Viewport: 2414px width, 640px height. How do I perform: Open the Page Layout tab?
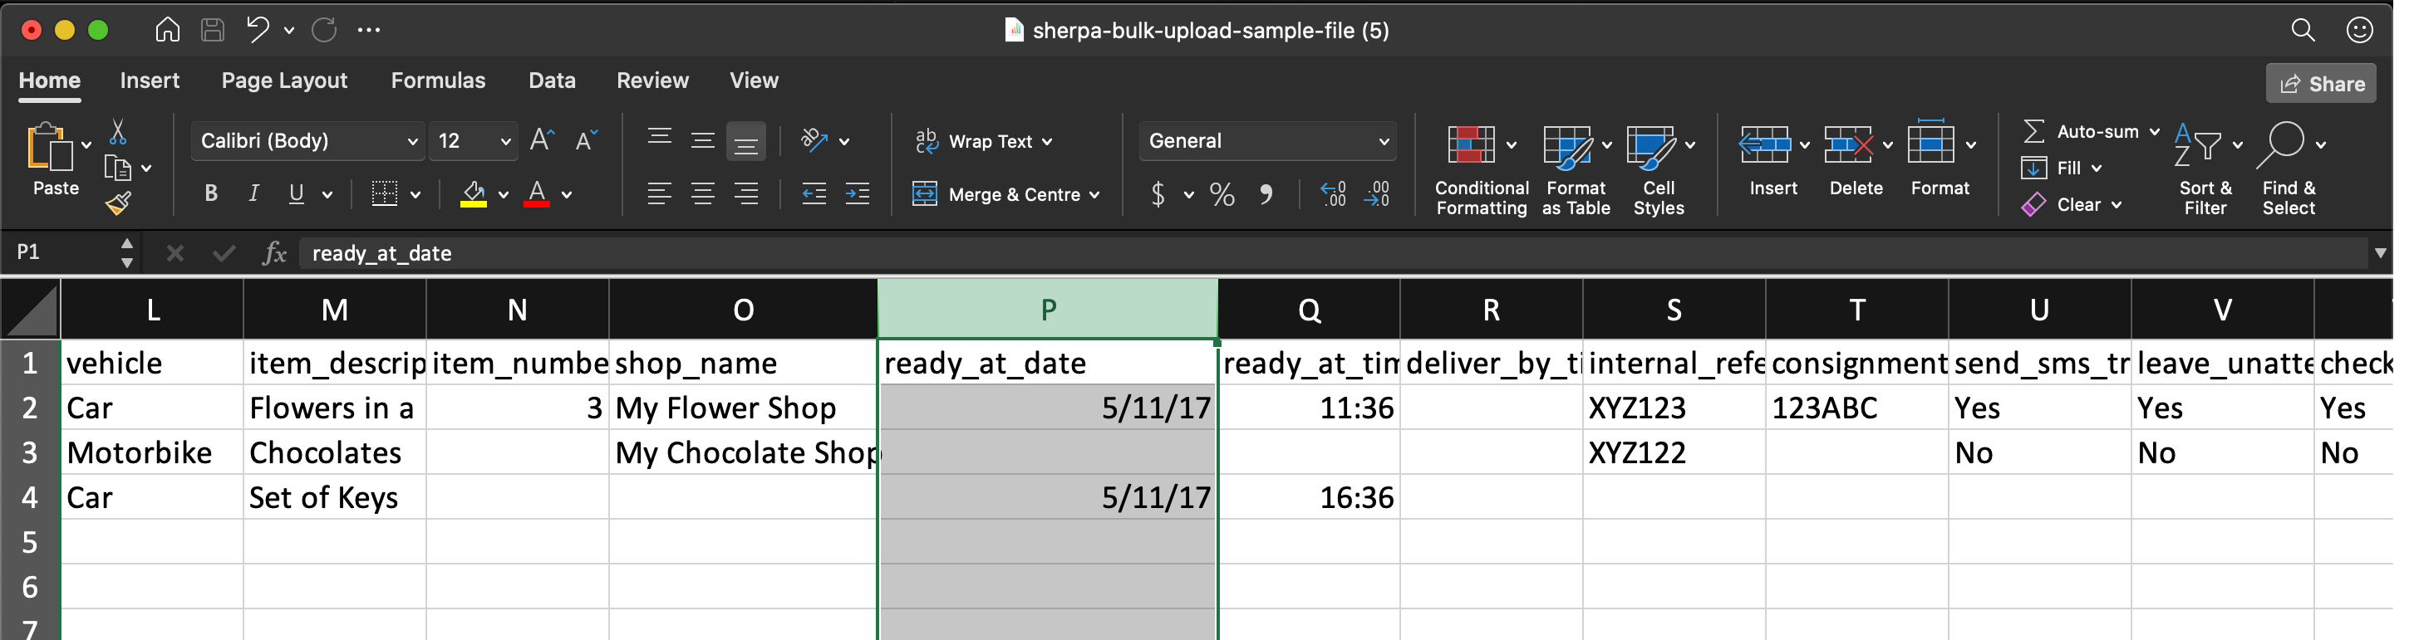pos(284,81)
